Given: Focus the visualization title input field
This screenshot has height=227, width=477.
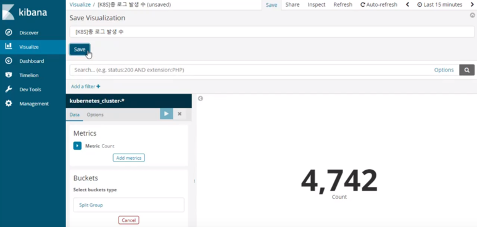Looking at the screenshot, I should 272,31.
